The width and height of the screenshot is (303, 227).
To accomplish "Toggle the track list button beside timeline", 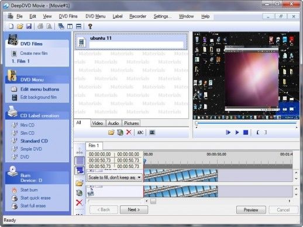I will (x=80, y=171).
